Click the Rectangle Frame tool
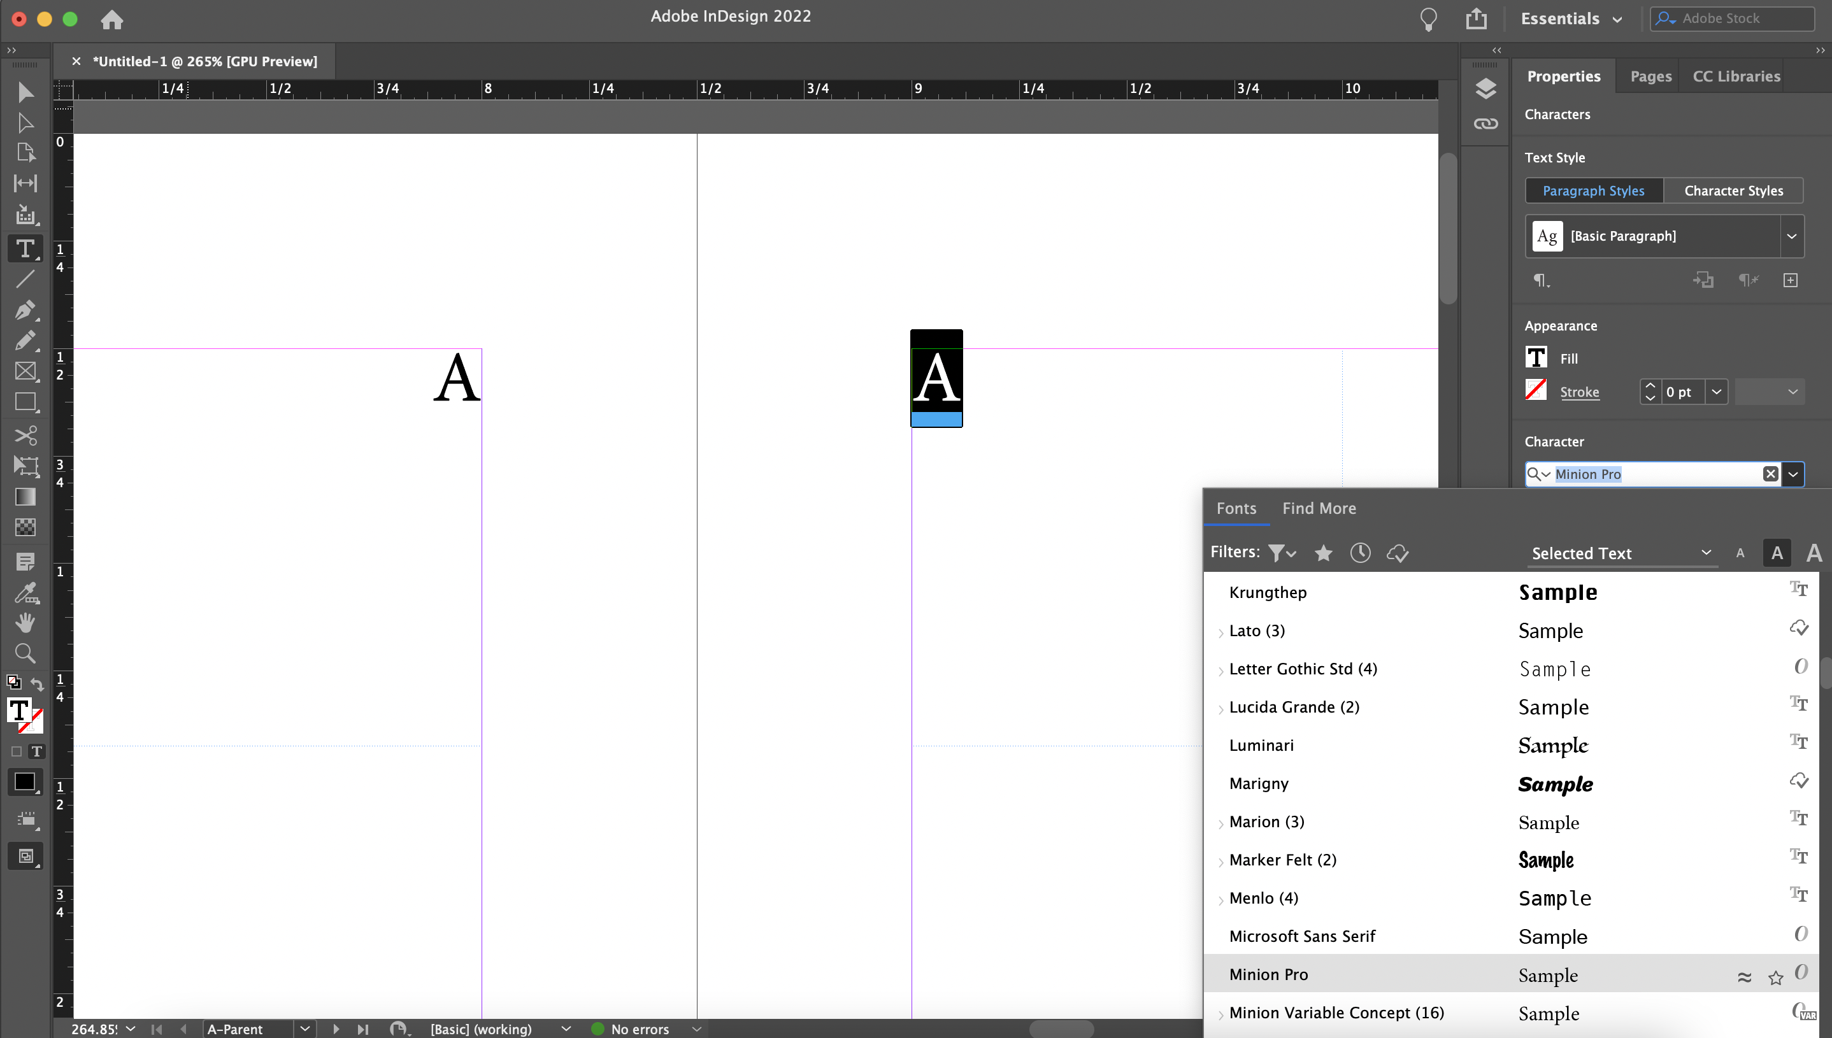 (25, 371)
